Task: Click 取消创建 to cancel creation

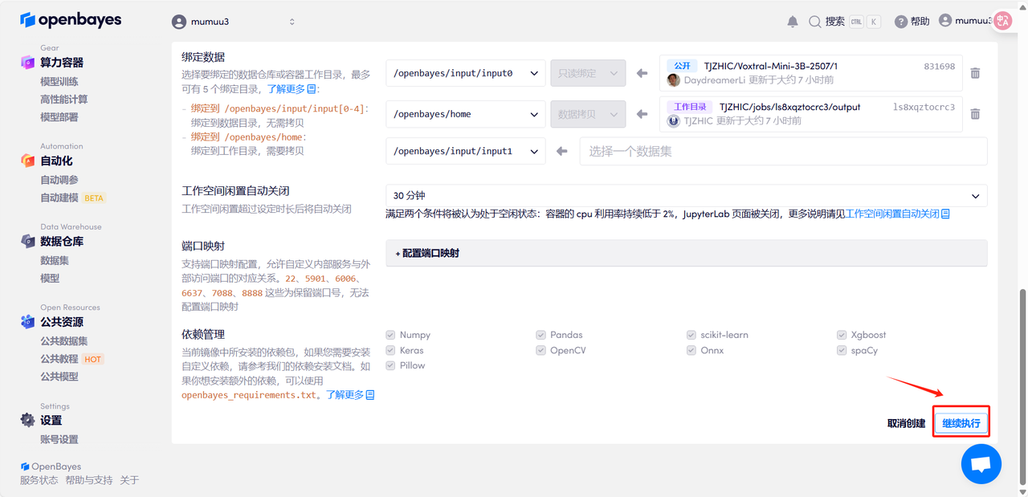Action: point(906,423)
